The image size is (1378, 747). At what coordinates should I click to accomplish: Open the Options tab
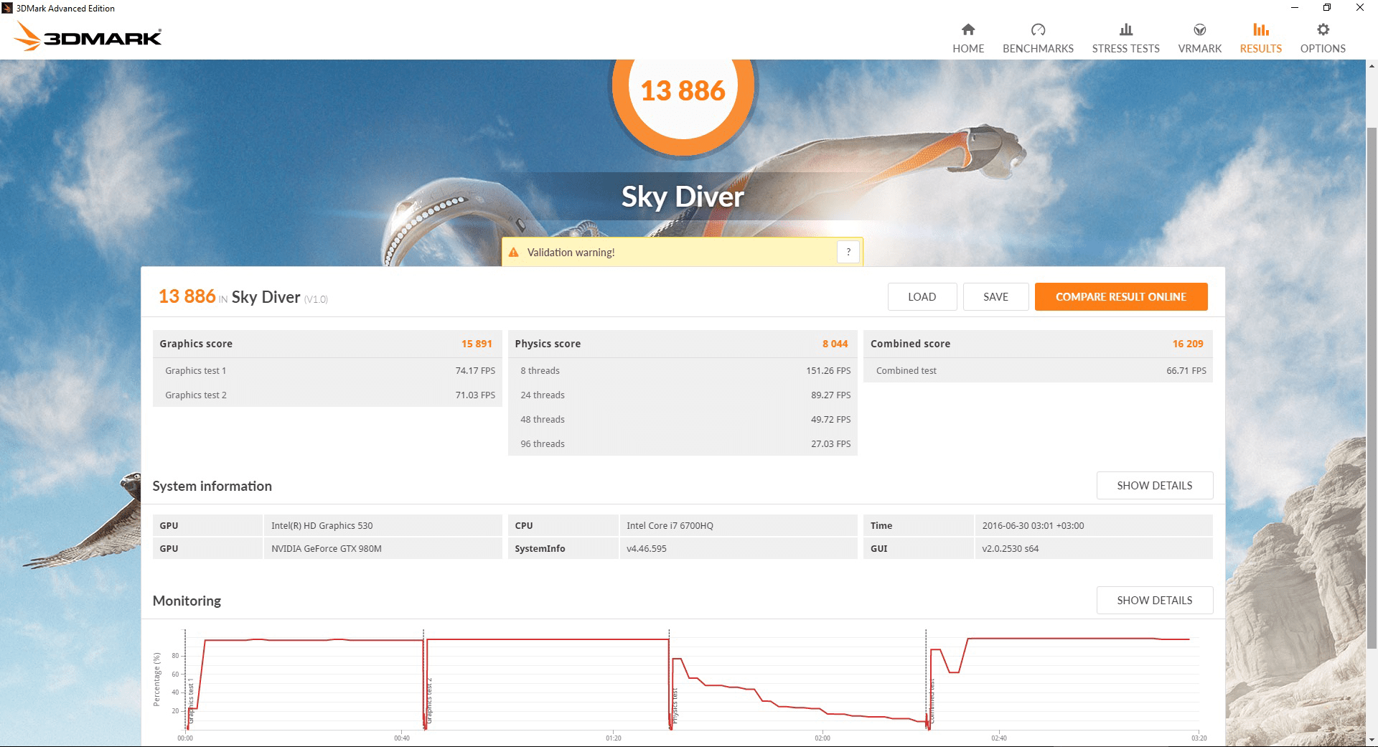tap(1323, 38)
